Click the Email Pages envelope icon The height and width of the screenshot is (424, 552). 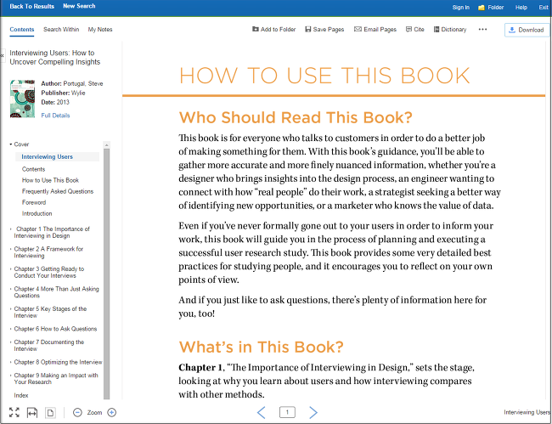click(358, 29)
